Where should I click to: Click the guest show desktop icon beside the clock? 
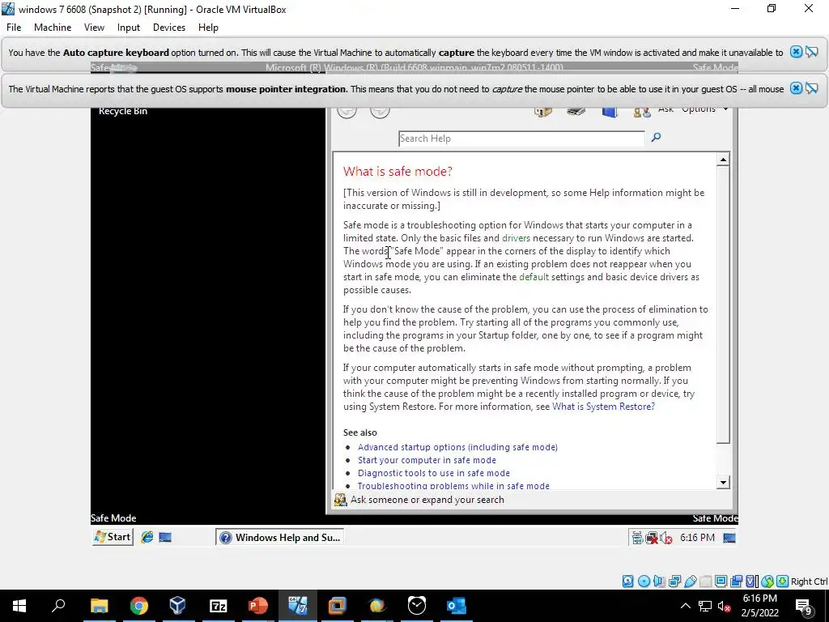click(729, 538)
